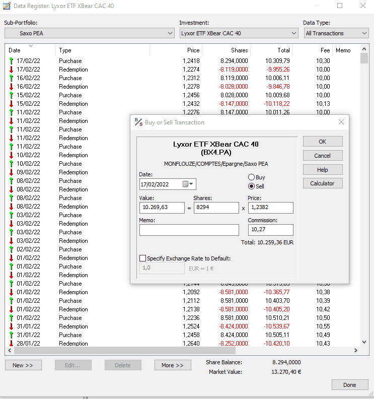
Task: Open the date picker calendar icon
Action: click(185, 184)
